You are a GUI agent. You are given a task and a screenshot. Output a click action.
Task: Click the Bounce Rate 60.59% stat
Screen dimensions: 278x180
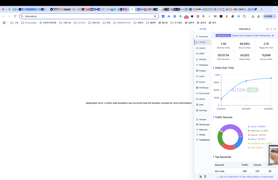[245, 45]
